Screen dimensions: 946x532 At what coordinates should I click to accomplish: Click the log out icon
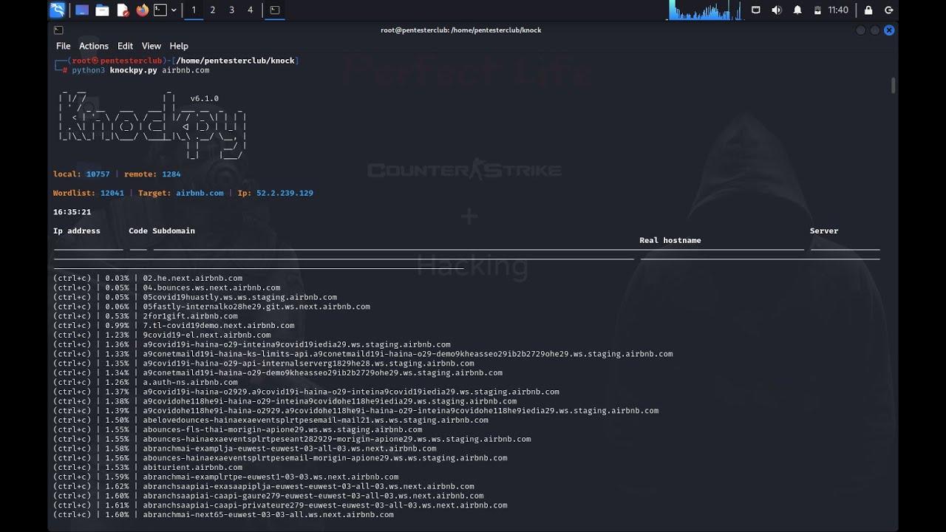pos(889,10)
